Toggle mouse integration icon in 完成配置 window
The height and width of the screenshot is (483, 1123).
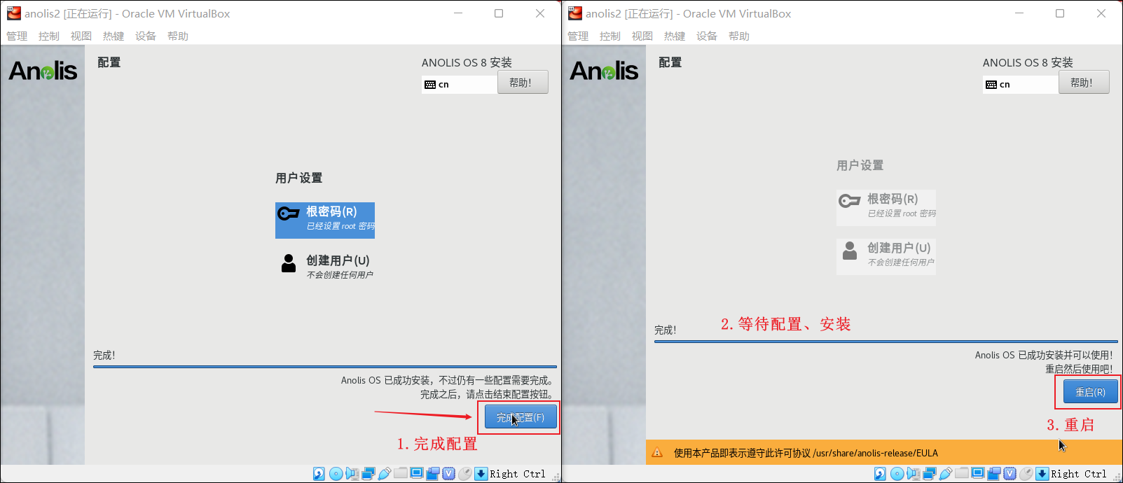pyautogui.click(x=465, y=474)
